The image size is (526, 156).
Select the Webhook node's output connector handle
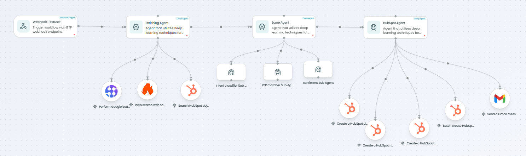point(78,26)
